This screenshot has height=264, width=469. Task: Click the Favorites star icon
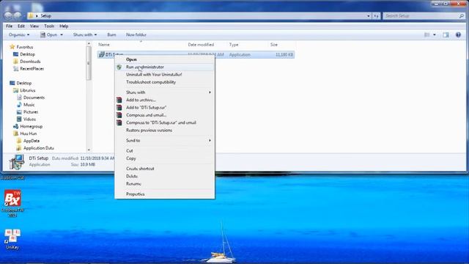pos(12,47)
